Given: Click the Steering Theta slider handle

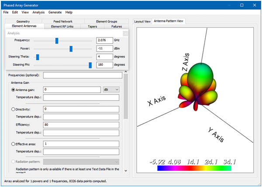Looking at the screenshot, I should [x=38, y=57].
